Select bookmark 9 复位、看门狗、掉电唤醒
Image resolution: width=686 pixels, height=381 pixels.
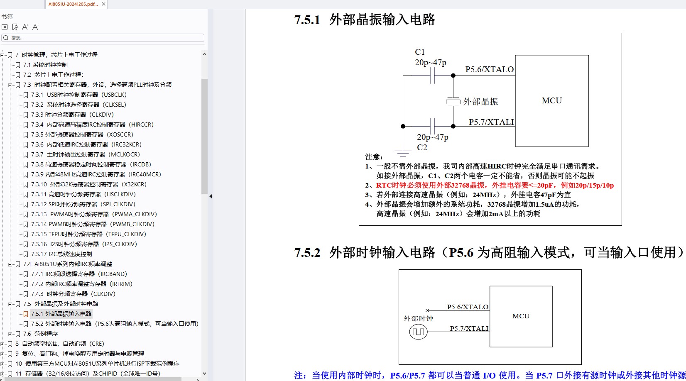[x=80, y=354]
